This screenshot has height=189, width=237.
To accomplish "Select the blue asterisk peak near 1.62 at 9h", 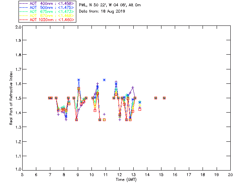I will tap(79, 80).
